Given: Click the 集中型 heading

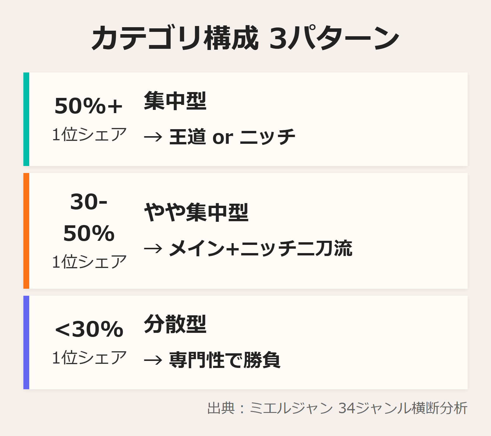Looking at the screenshot, I should [x=175, y=101].
